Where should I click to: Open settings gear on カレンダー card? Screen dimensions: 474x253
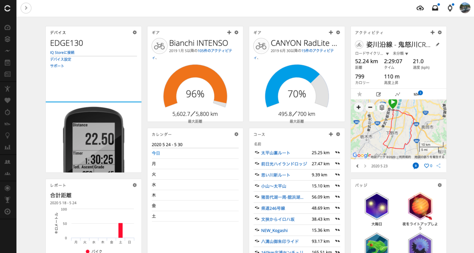coord(236,134)
